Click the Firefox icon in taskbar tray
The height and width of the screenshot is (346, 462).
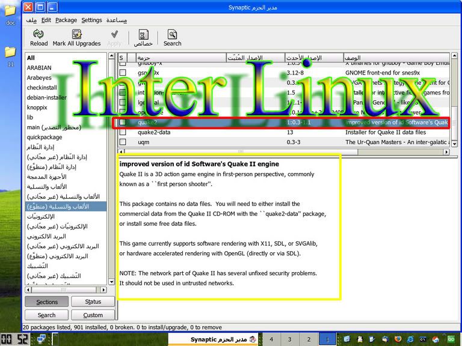click(x=398, y=339)
